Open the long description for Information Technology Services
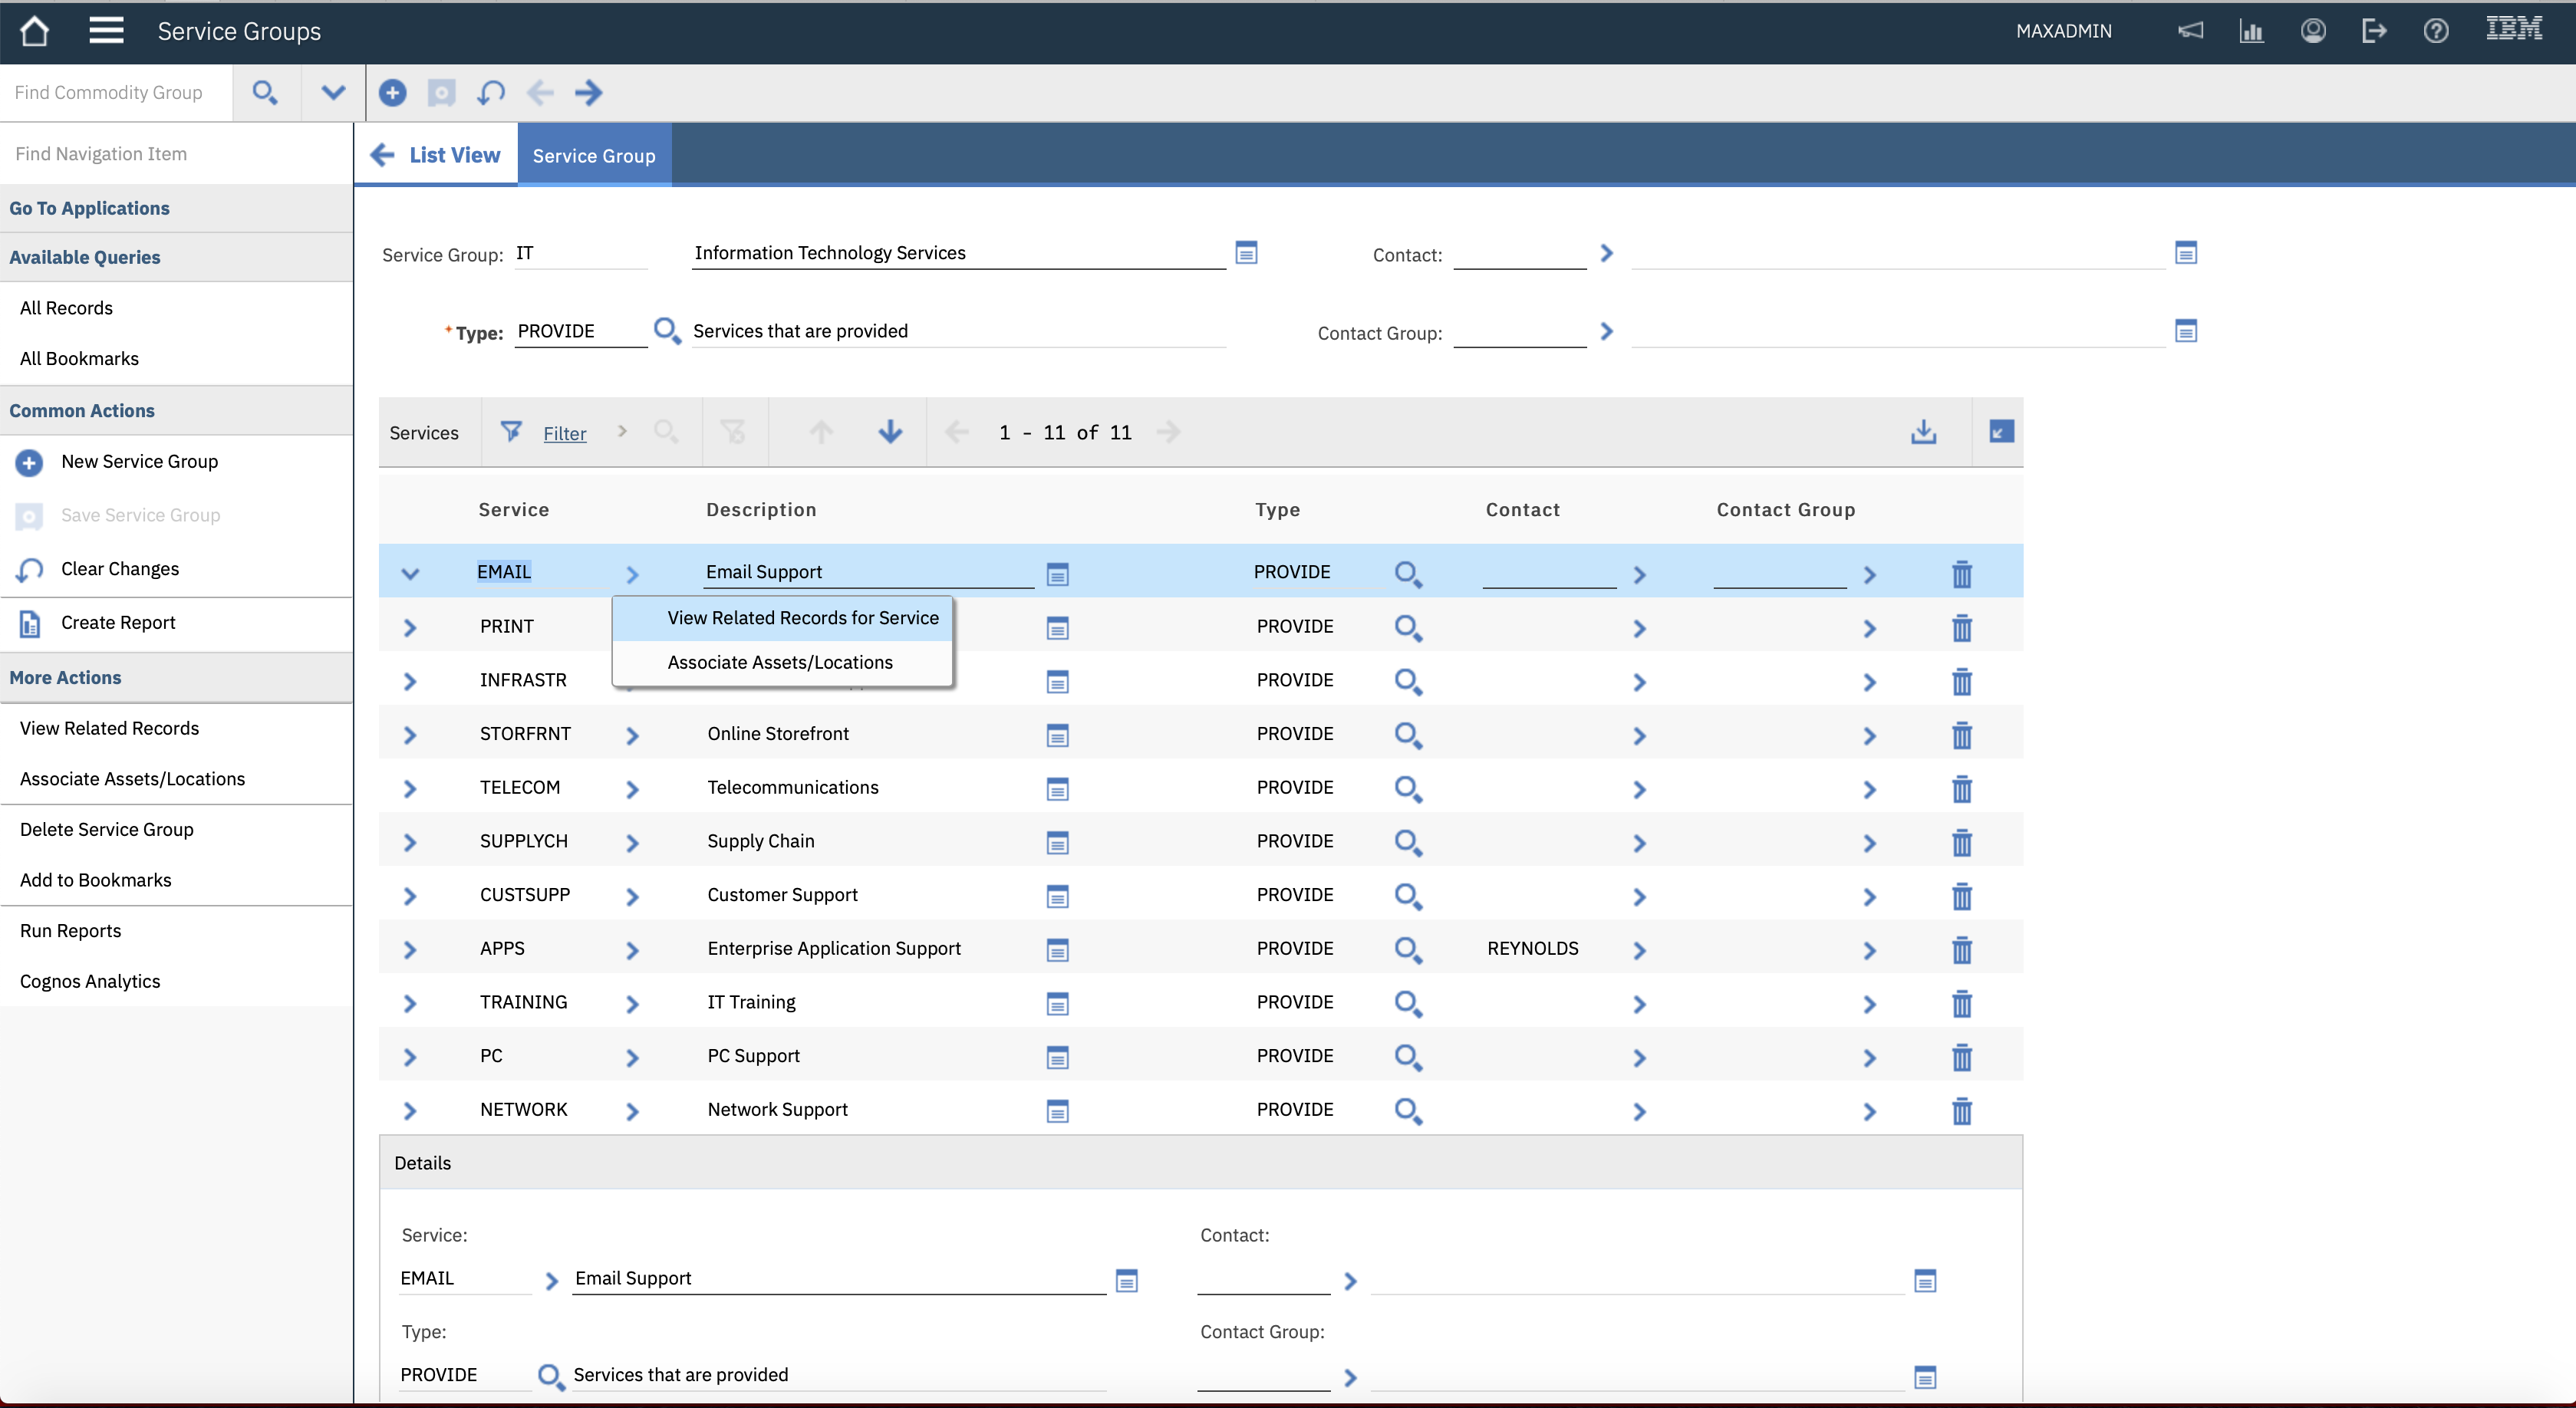Screen dimensions: 2576x1408 [1245, 253]
